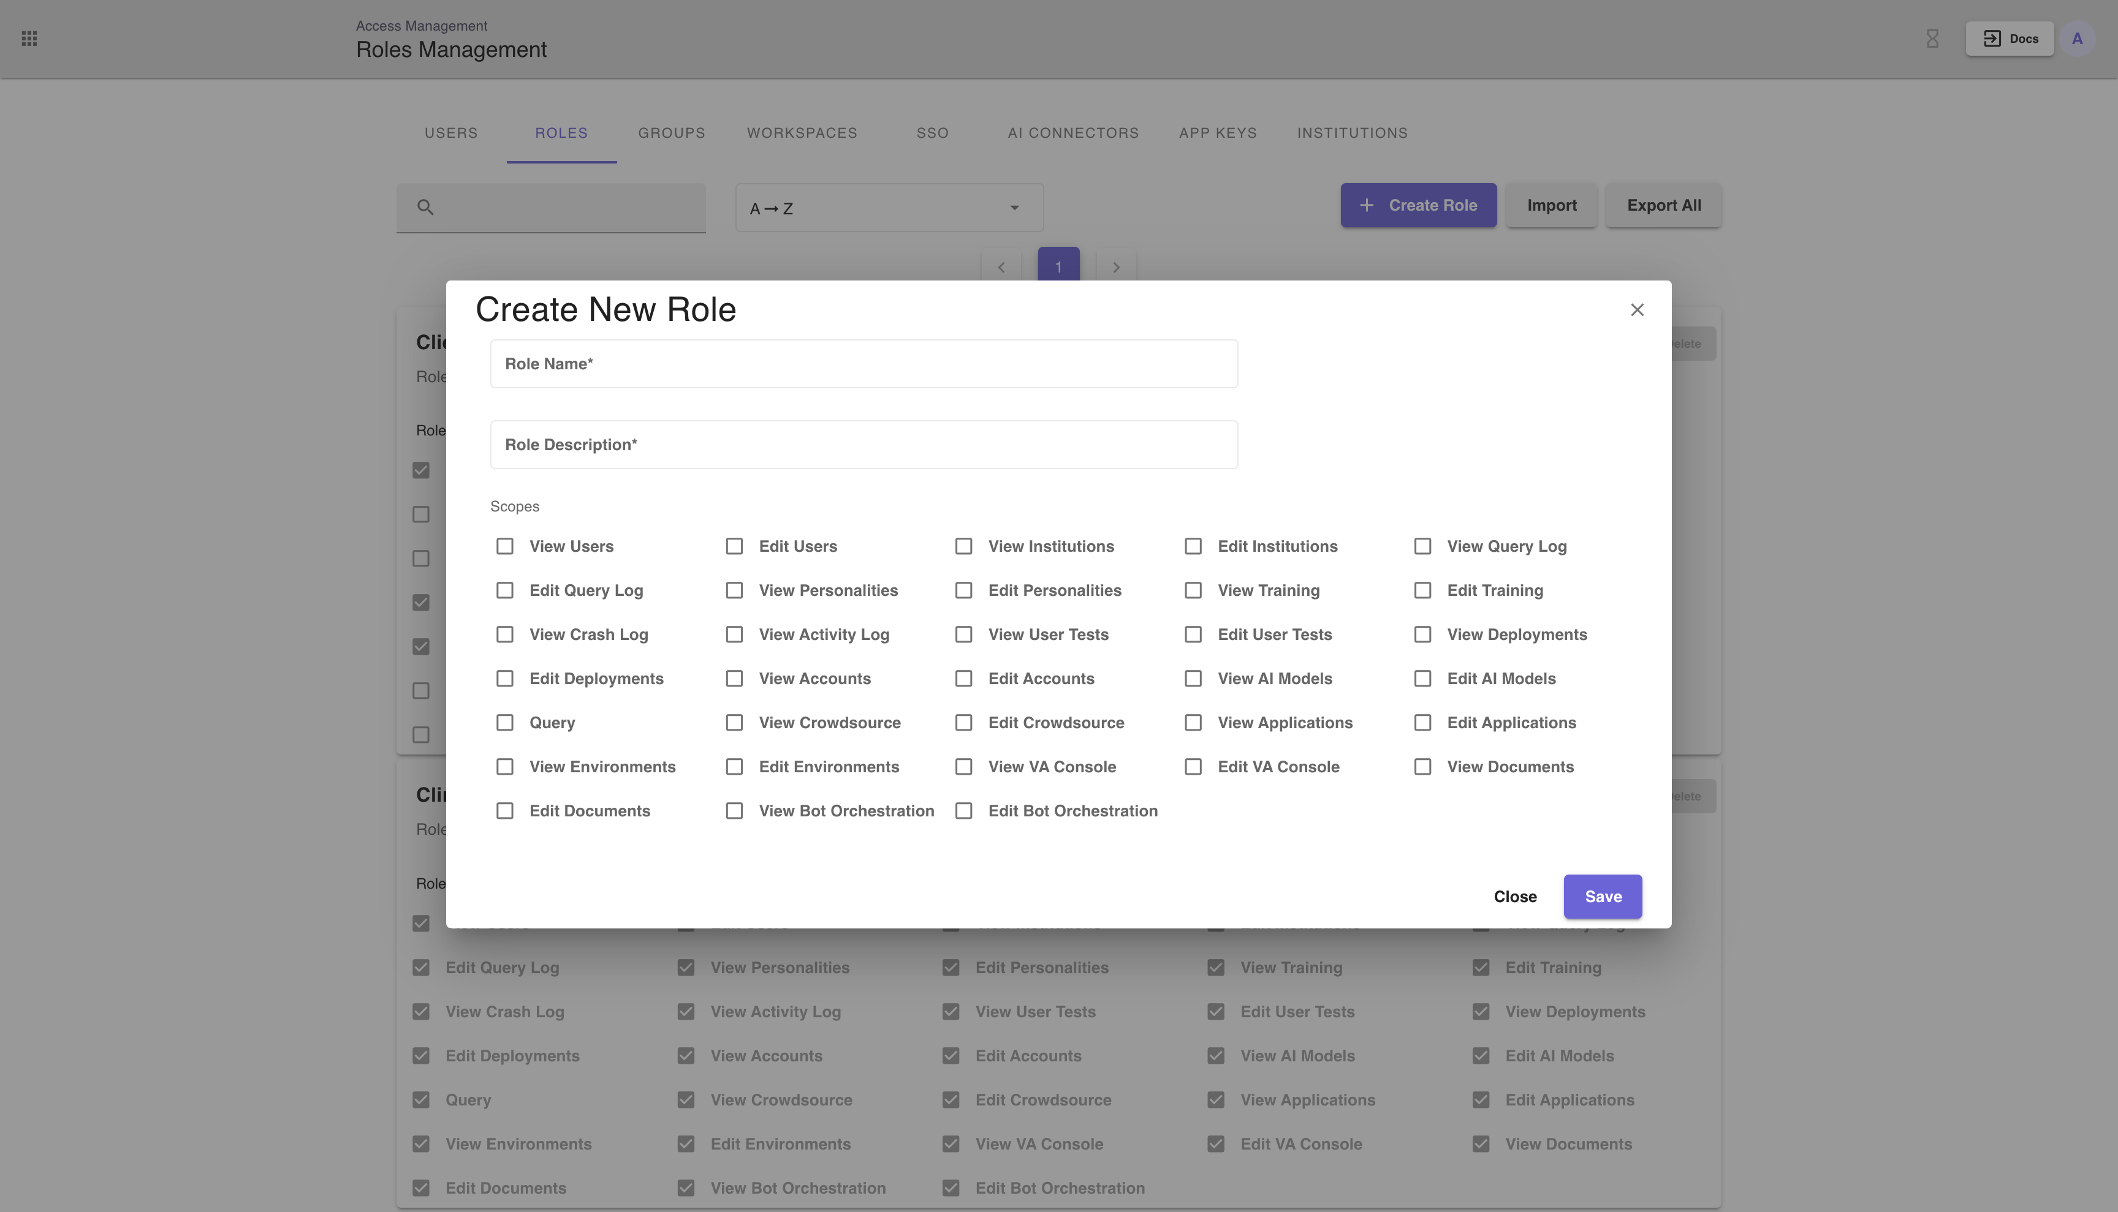Check View Crowdsource in dialog
This screenshot has height=1212, width=2118.
734,723
